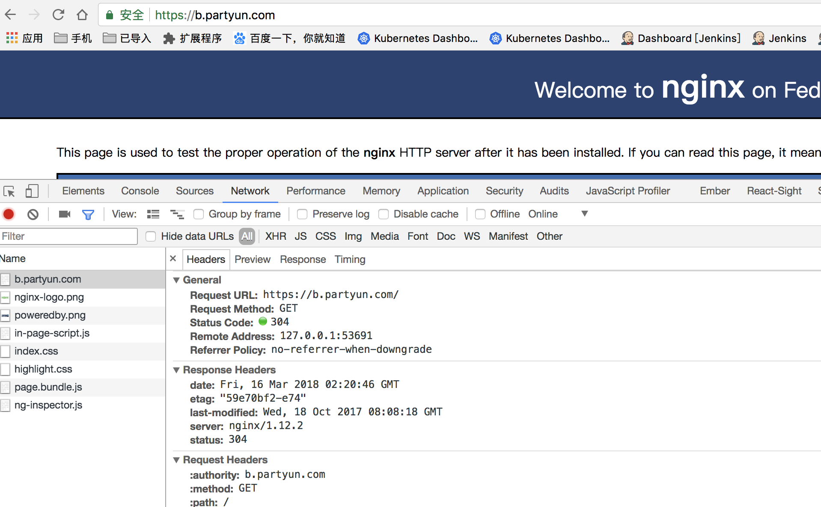
Task: Filter requests by Img
Action: click(353, 236)
